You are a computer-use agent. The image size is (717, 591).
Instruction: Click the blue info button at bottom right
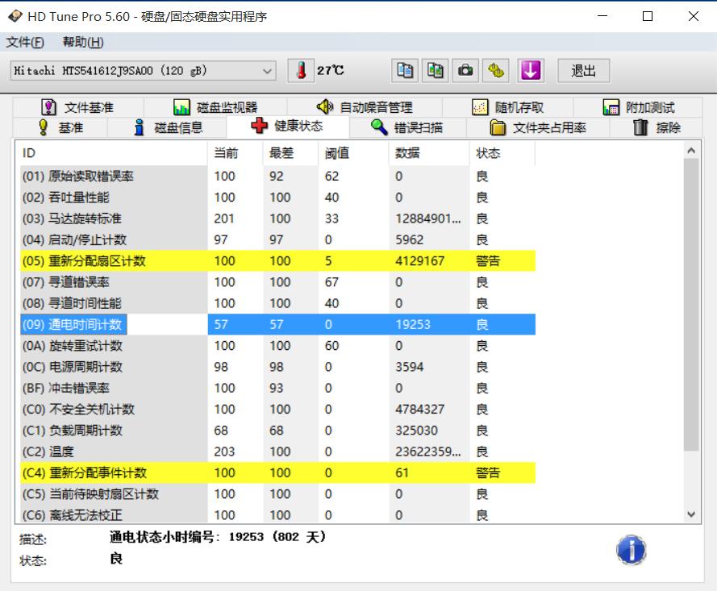click(x=631, y=549)
